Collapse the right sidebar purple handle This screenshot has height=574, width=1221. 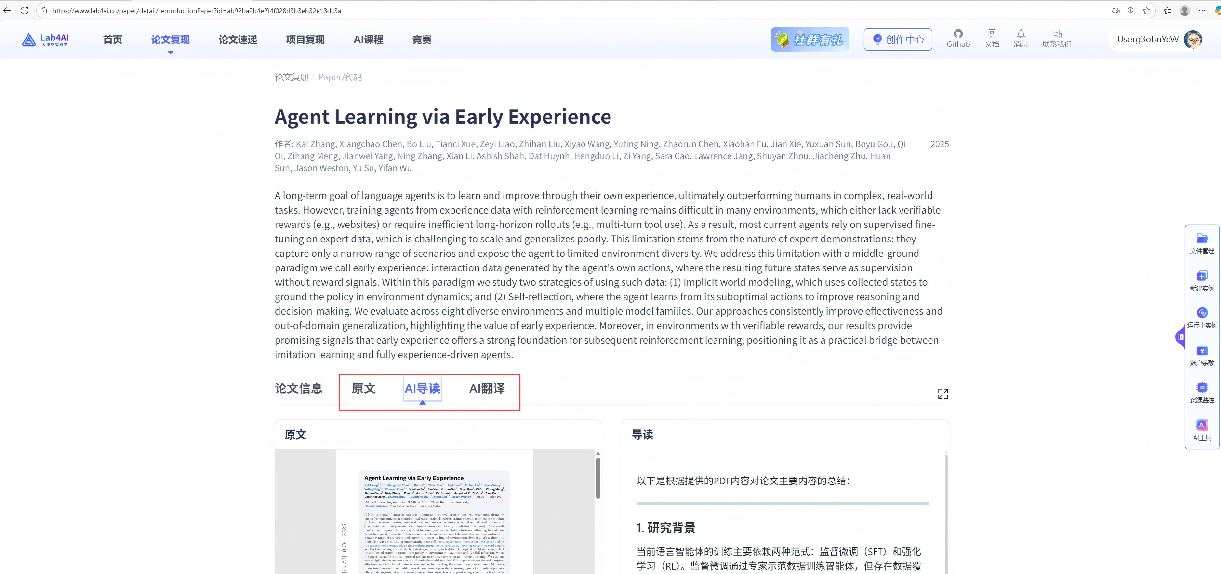(x=1180, y=337)
